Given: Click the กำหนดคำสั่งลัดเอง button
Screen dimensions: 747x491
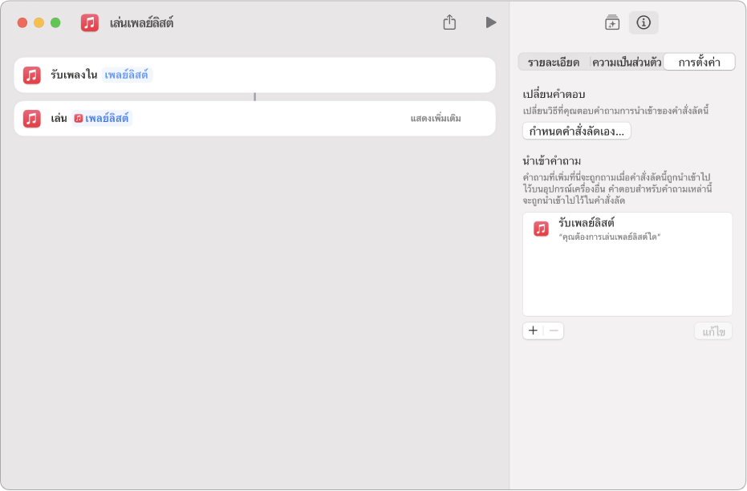Looking at the screenshot, I should (576, 131).
